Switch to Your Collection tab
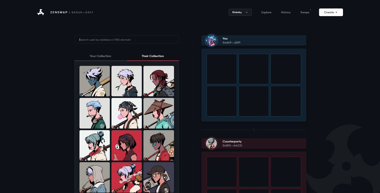 coord(100,56)
